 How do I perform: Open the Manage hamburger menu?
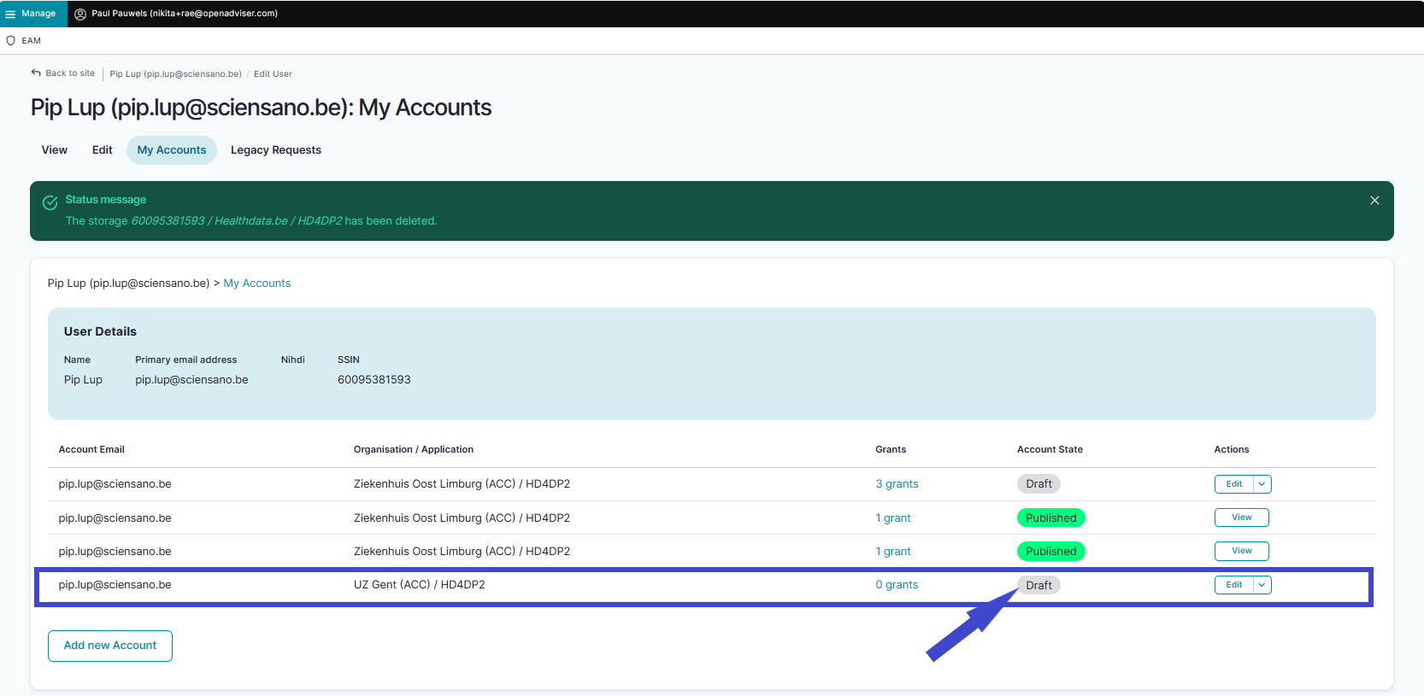pyautogui.click(x=11, y=14)
